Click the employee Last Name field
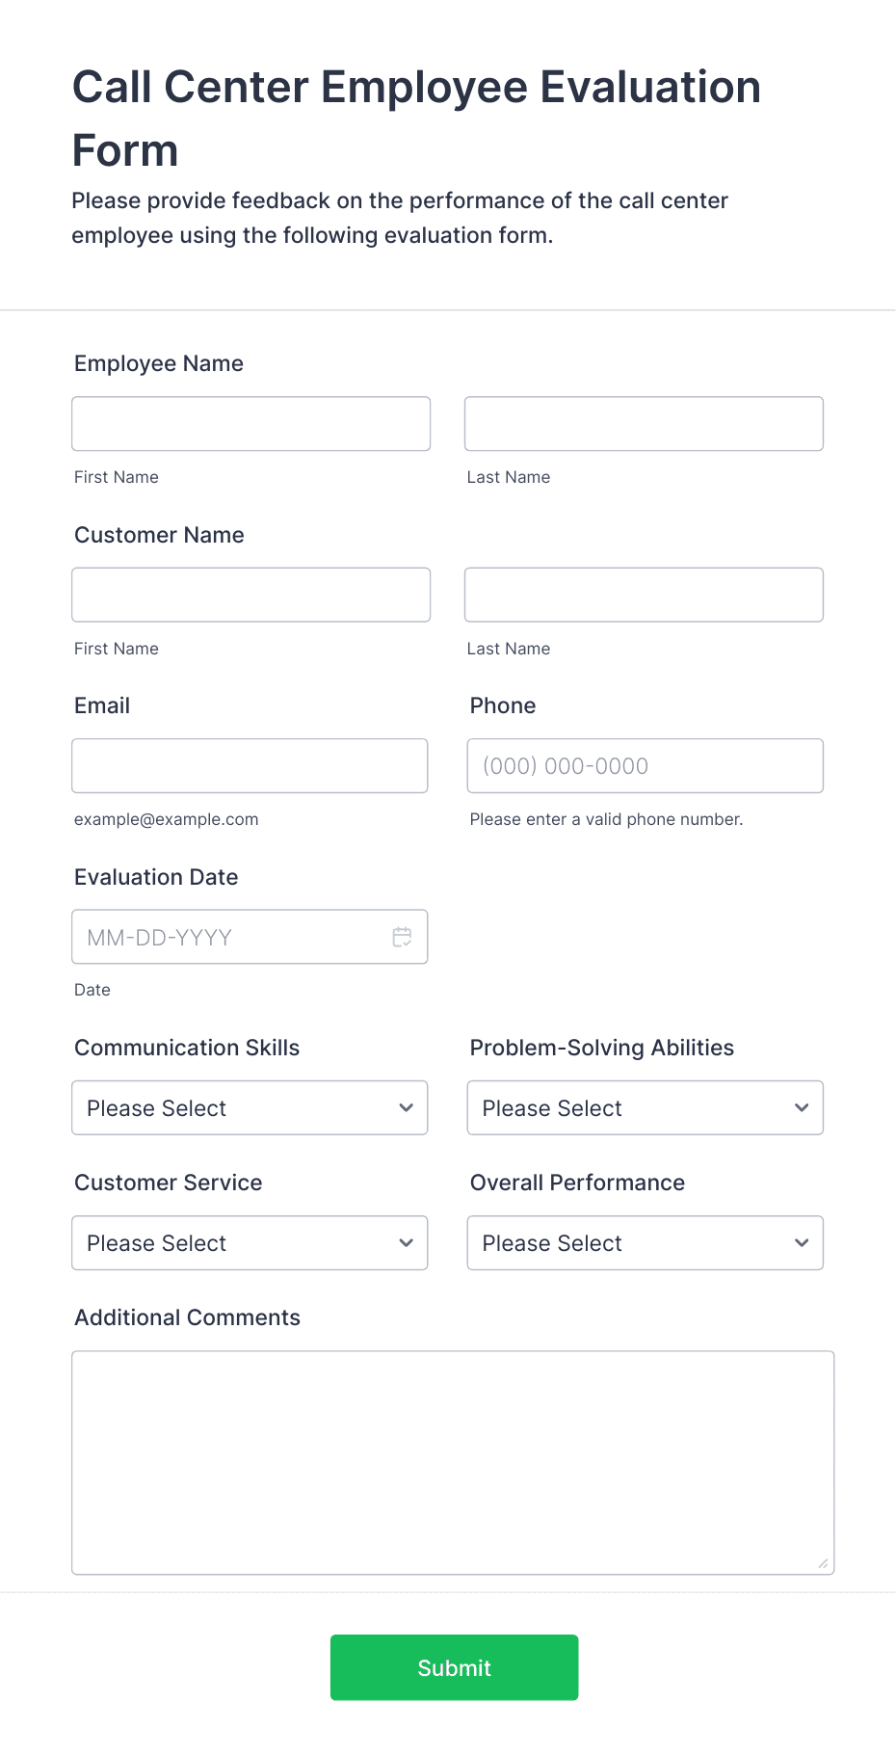 (644, 423)
